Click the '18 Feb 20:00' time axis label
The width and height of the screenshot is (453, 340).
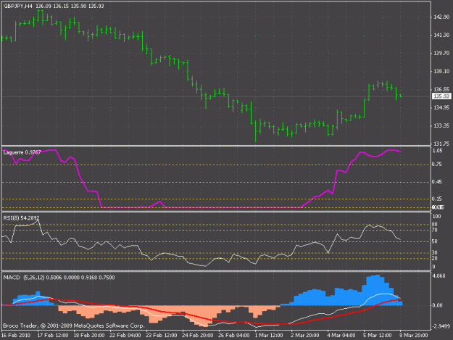(88, 336)
